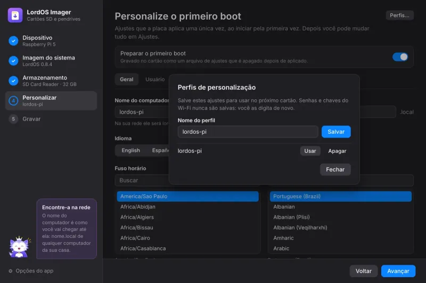Click the crowned cat mascot

tap(20, 247)
